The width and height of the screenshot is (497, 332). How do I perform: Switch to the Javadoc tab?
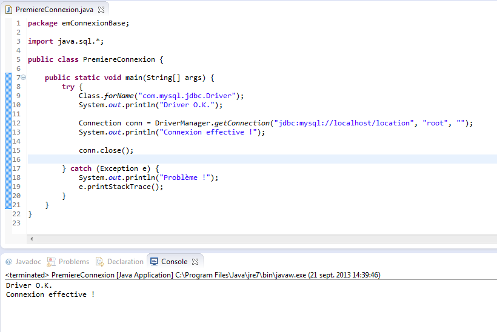click(x=28, y=262)
